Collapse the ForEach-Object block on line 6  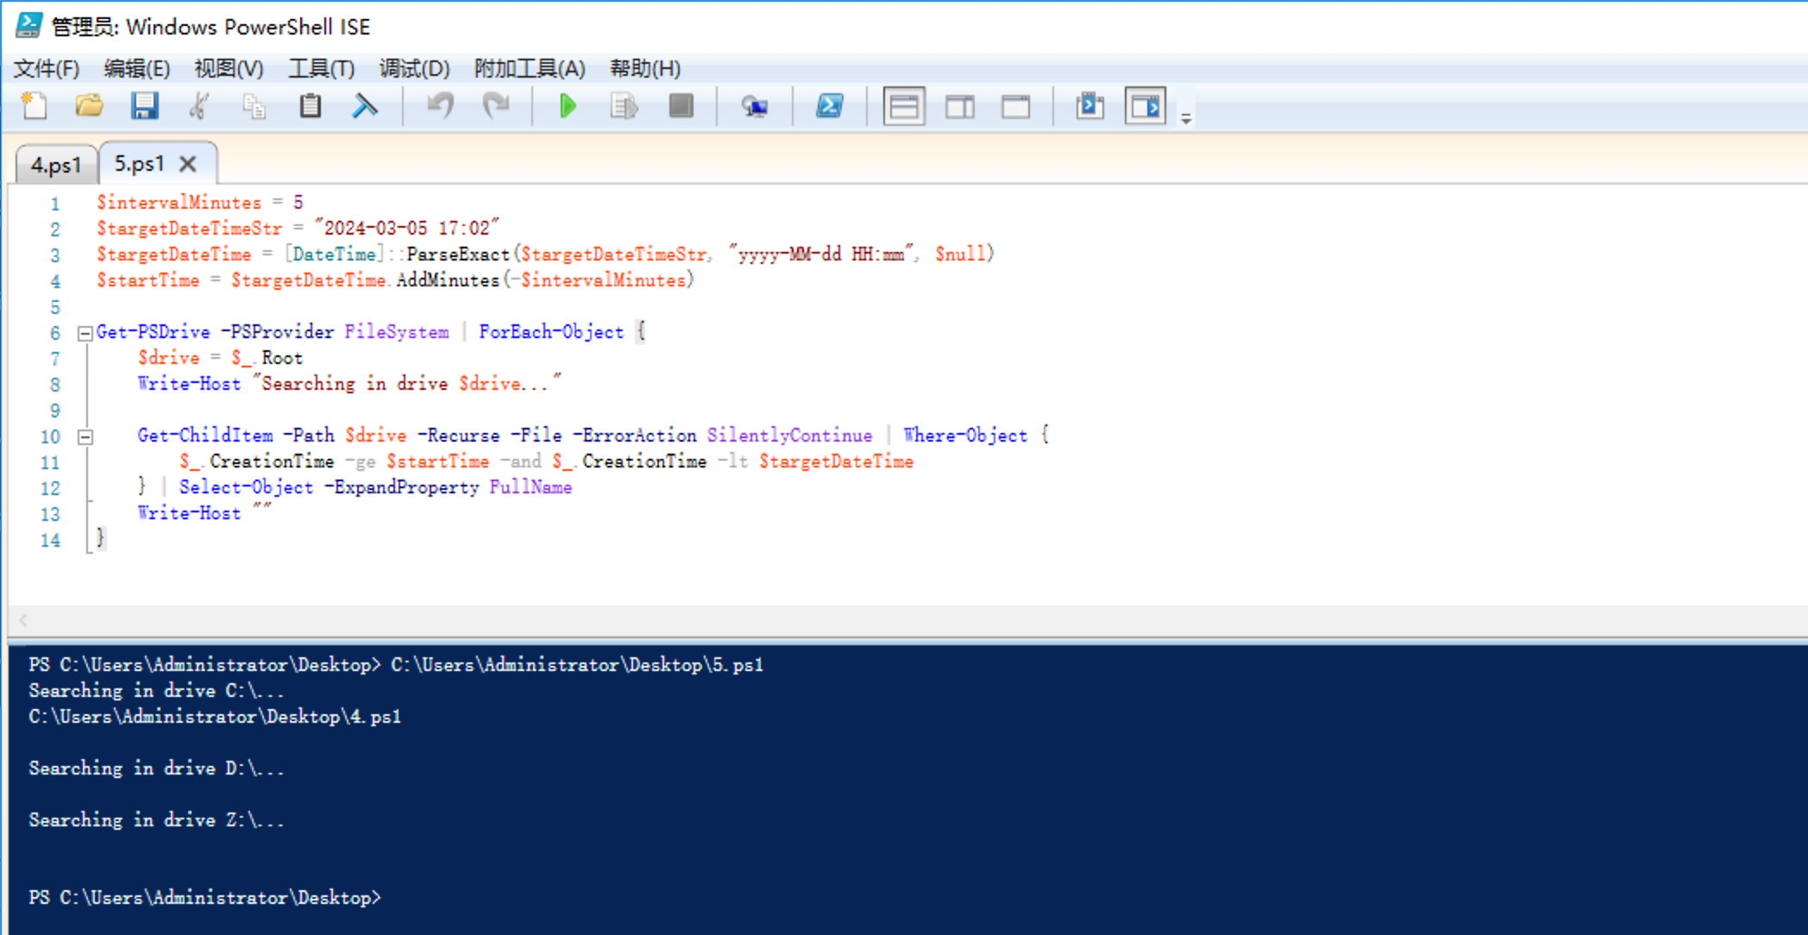click(x=84, y=332)
